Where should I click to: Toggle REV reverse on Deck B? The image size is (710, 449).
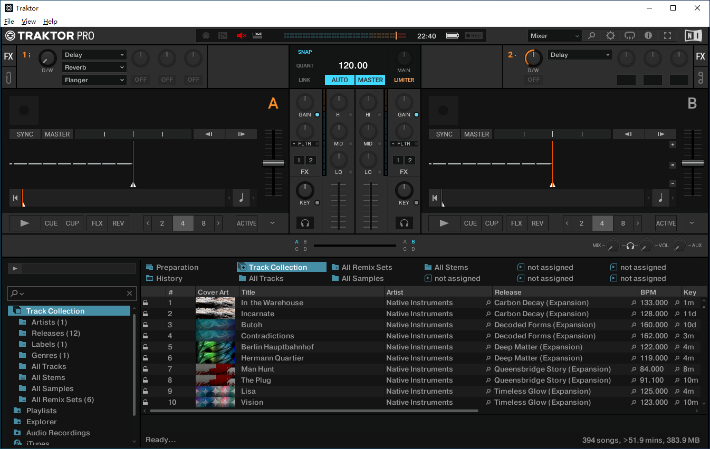538,223
